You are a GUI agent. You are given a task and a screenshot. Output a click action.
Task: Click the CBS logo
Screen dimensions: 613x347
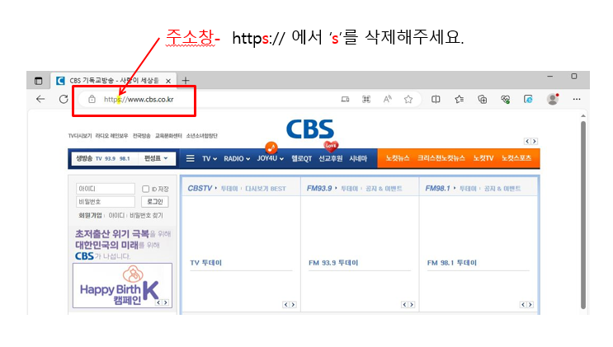(310, 129)
